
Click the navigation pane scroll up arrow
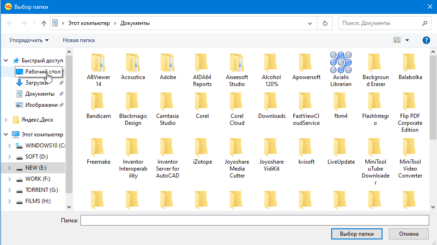click(x=69, y=52)
